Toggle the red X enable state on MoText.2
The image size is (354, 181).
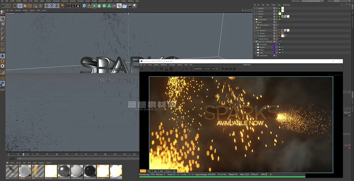[277, 36]
